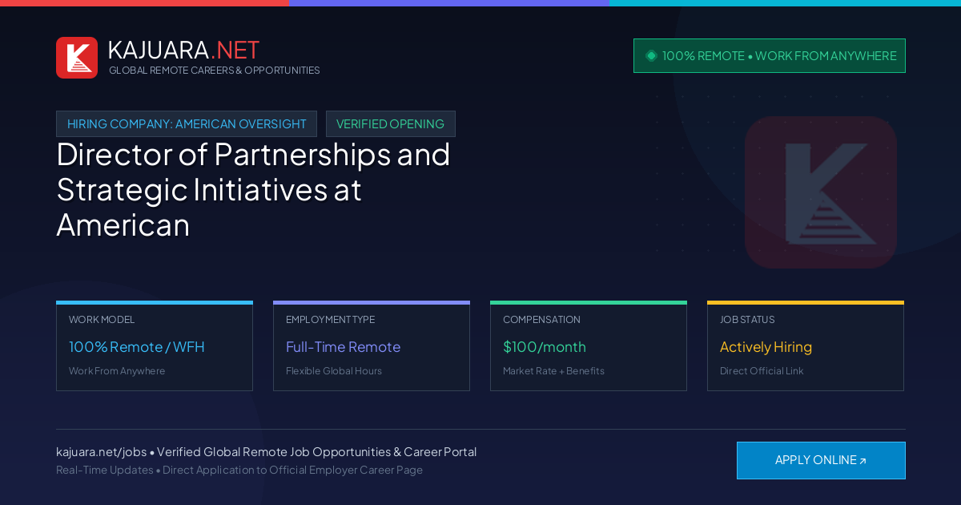Click the green diamond icon in remote badge

point(651,56)
